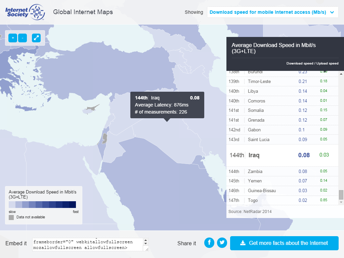The height and width of the screenshot is (258, 344).
Task: Click the 'Data not available' legend swatch
Action: click(x=10, y=217)
